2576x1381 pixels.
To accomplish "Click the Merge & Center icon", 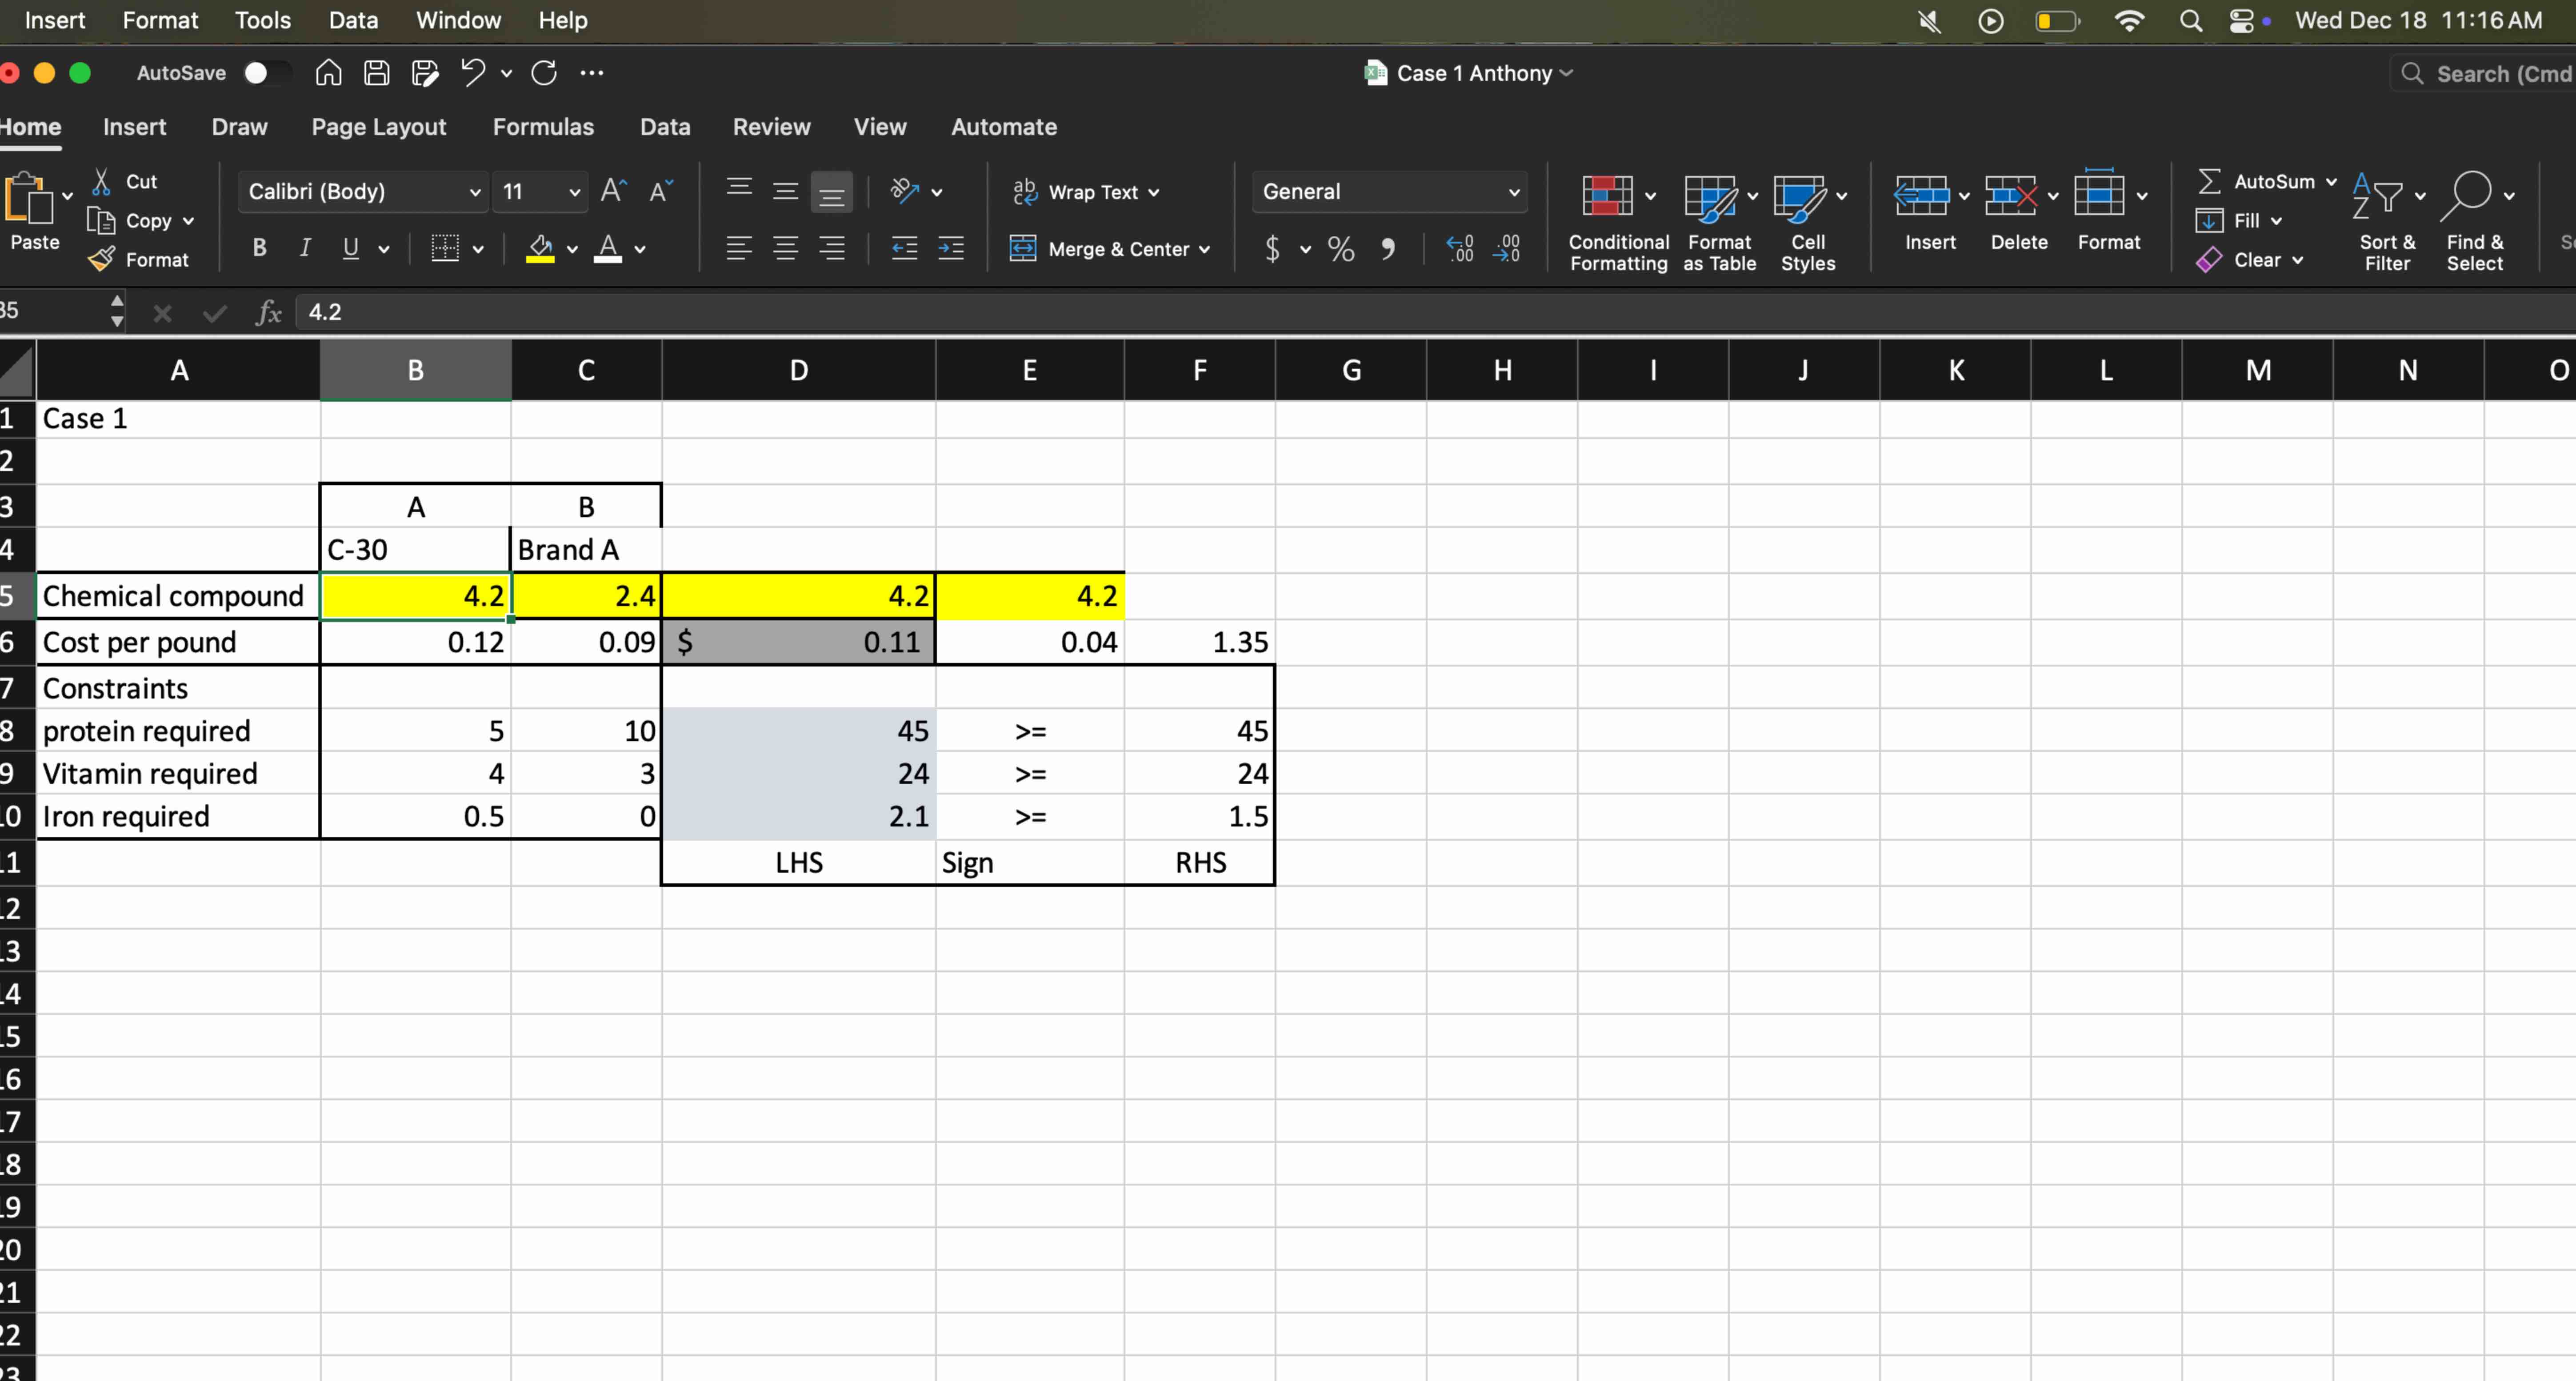I will coord(1024,249).
